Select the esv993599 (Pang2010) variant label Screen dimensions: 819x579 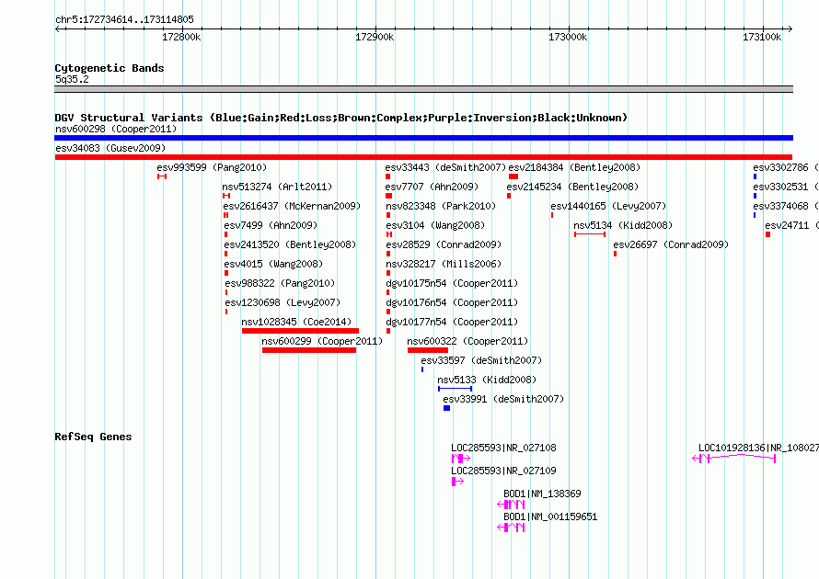[x=212, y=167]
